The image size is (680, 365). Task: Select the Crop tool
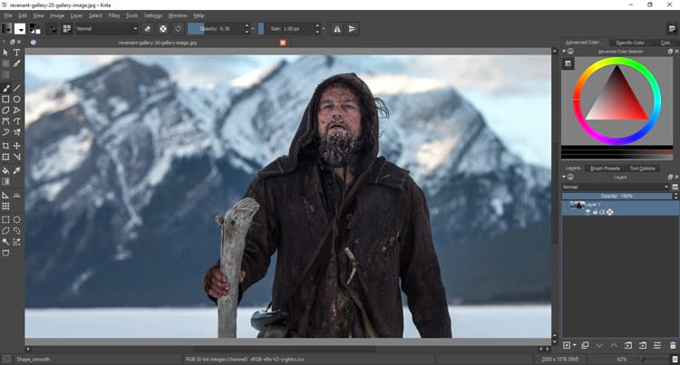point(5,146)
